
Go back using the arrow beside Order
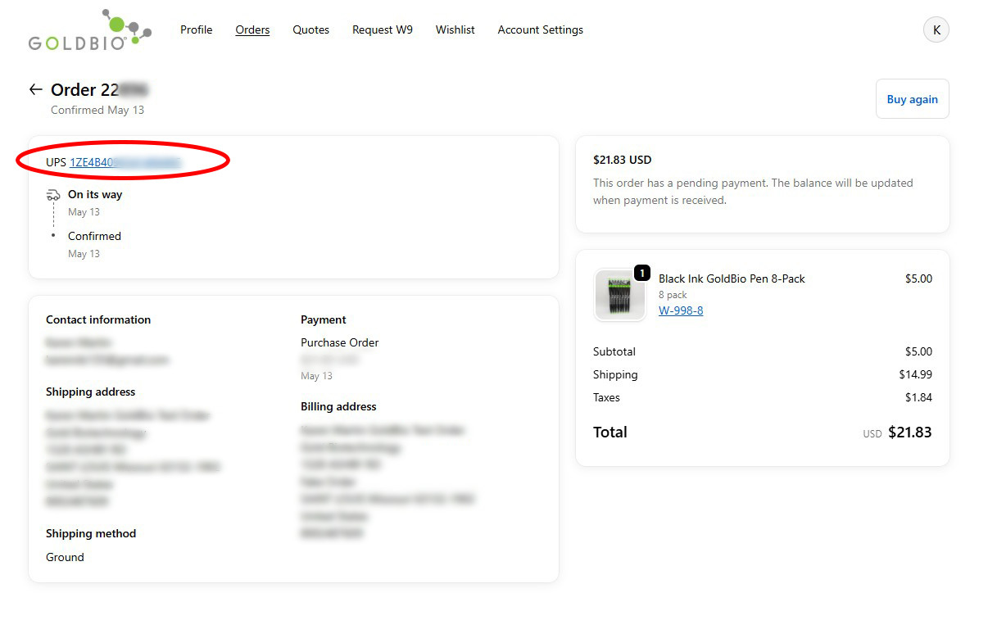point(35,89)
